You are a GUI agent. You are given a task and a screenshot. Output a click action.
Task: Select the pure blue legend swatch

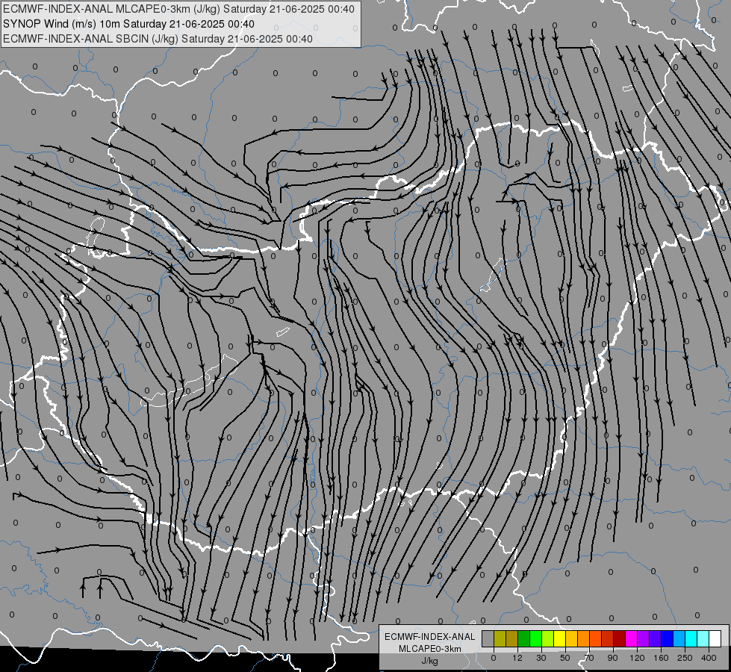[x=667, y=638]
